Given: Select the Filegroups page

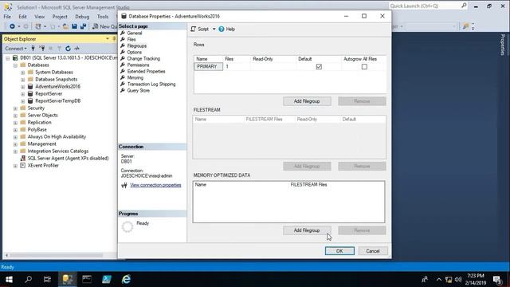Looking at the screenshot, I should (x=136, y=46).
